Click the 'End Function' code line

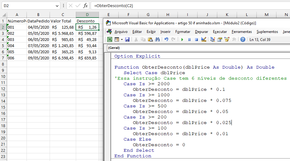pyautogui.click(x=133, y=156)
